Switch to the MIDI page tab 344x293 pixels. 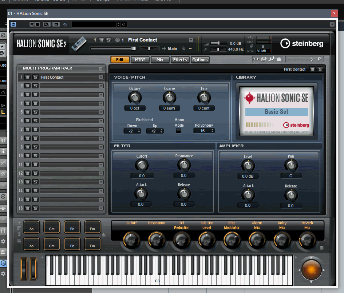[140, 60]
